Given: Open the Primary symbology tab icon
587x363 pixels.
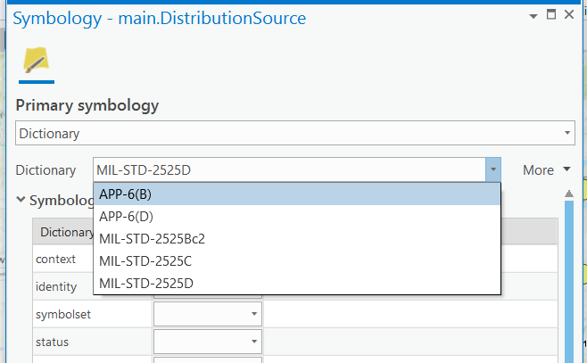Looking at the screenshot, I should [37, 61].
